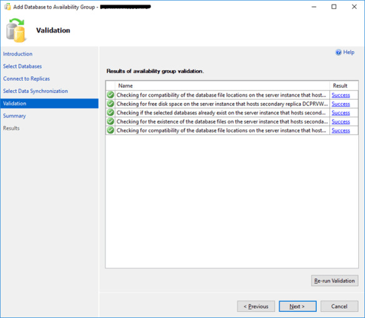Image resolution: width=365 pixels, height=318 pixels.
Task: Click the title bar application icon
Action: point(7,7)
